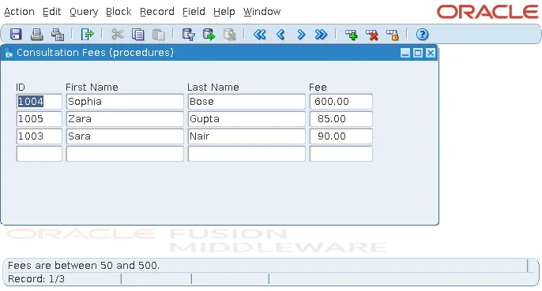Open the Record menu
The image size is (542, 291).
pyautogui.click(x=157, y=12)
